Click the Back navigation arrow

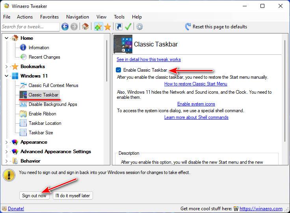coord(65,27)
